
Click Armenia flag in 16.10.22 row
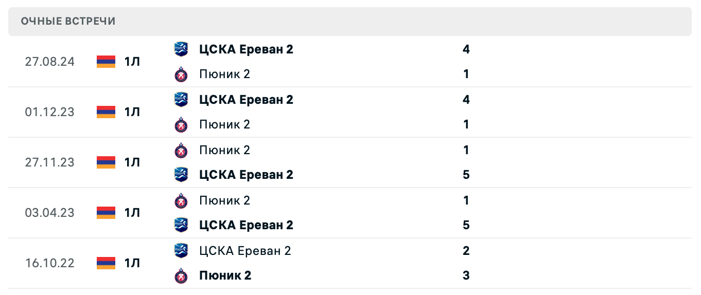point(106,263)
